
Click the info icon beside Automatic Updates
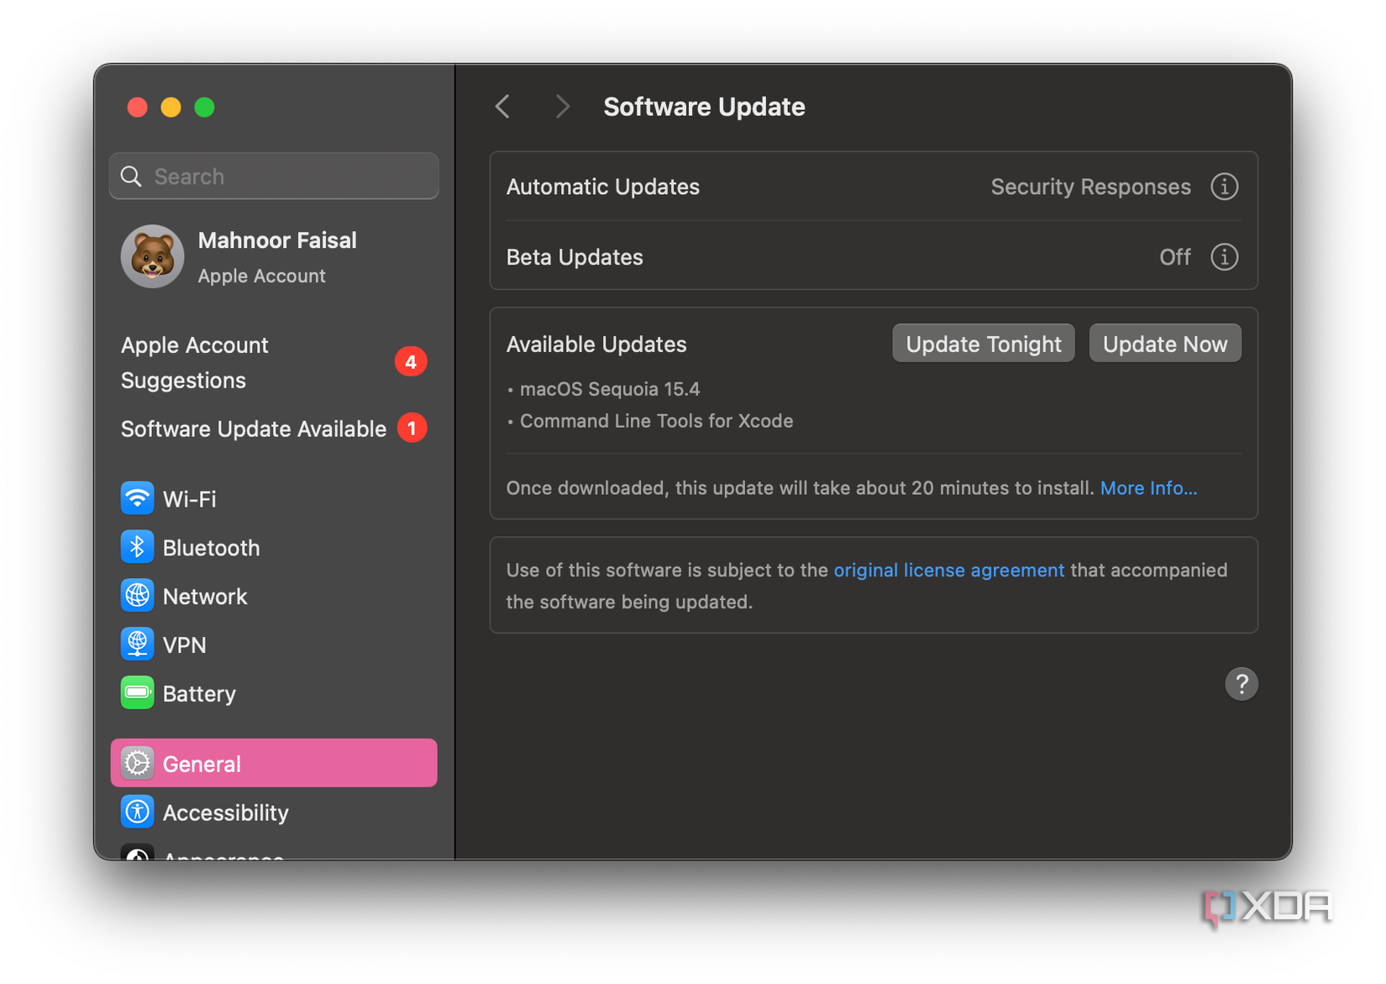tap(1224, 187)
